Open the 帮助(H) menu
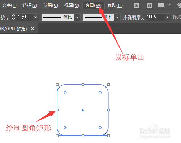The width and height of the screenshot is (181, 143). pos(115,5)
